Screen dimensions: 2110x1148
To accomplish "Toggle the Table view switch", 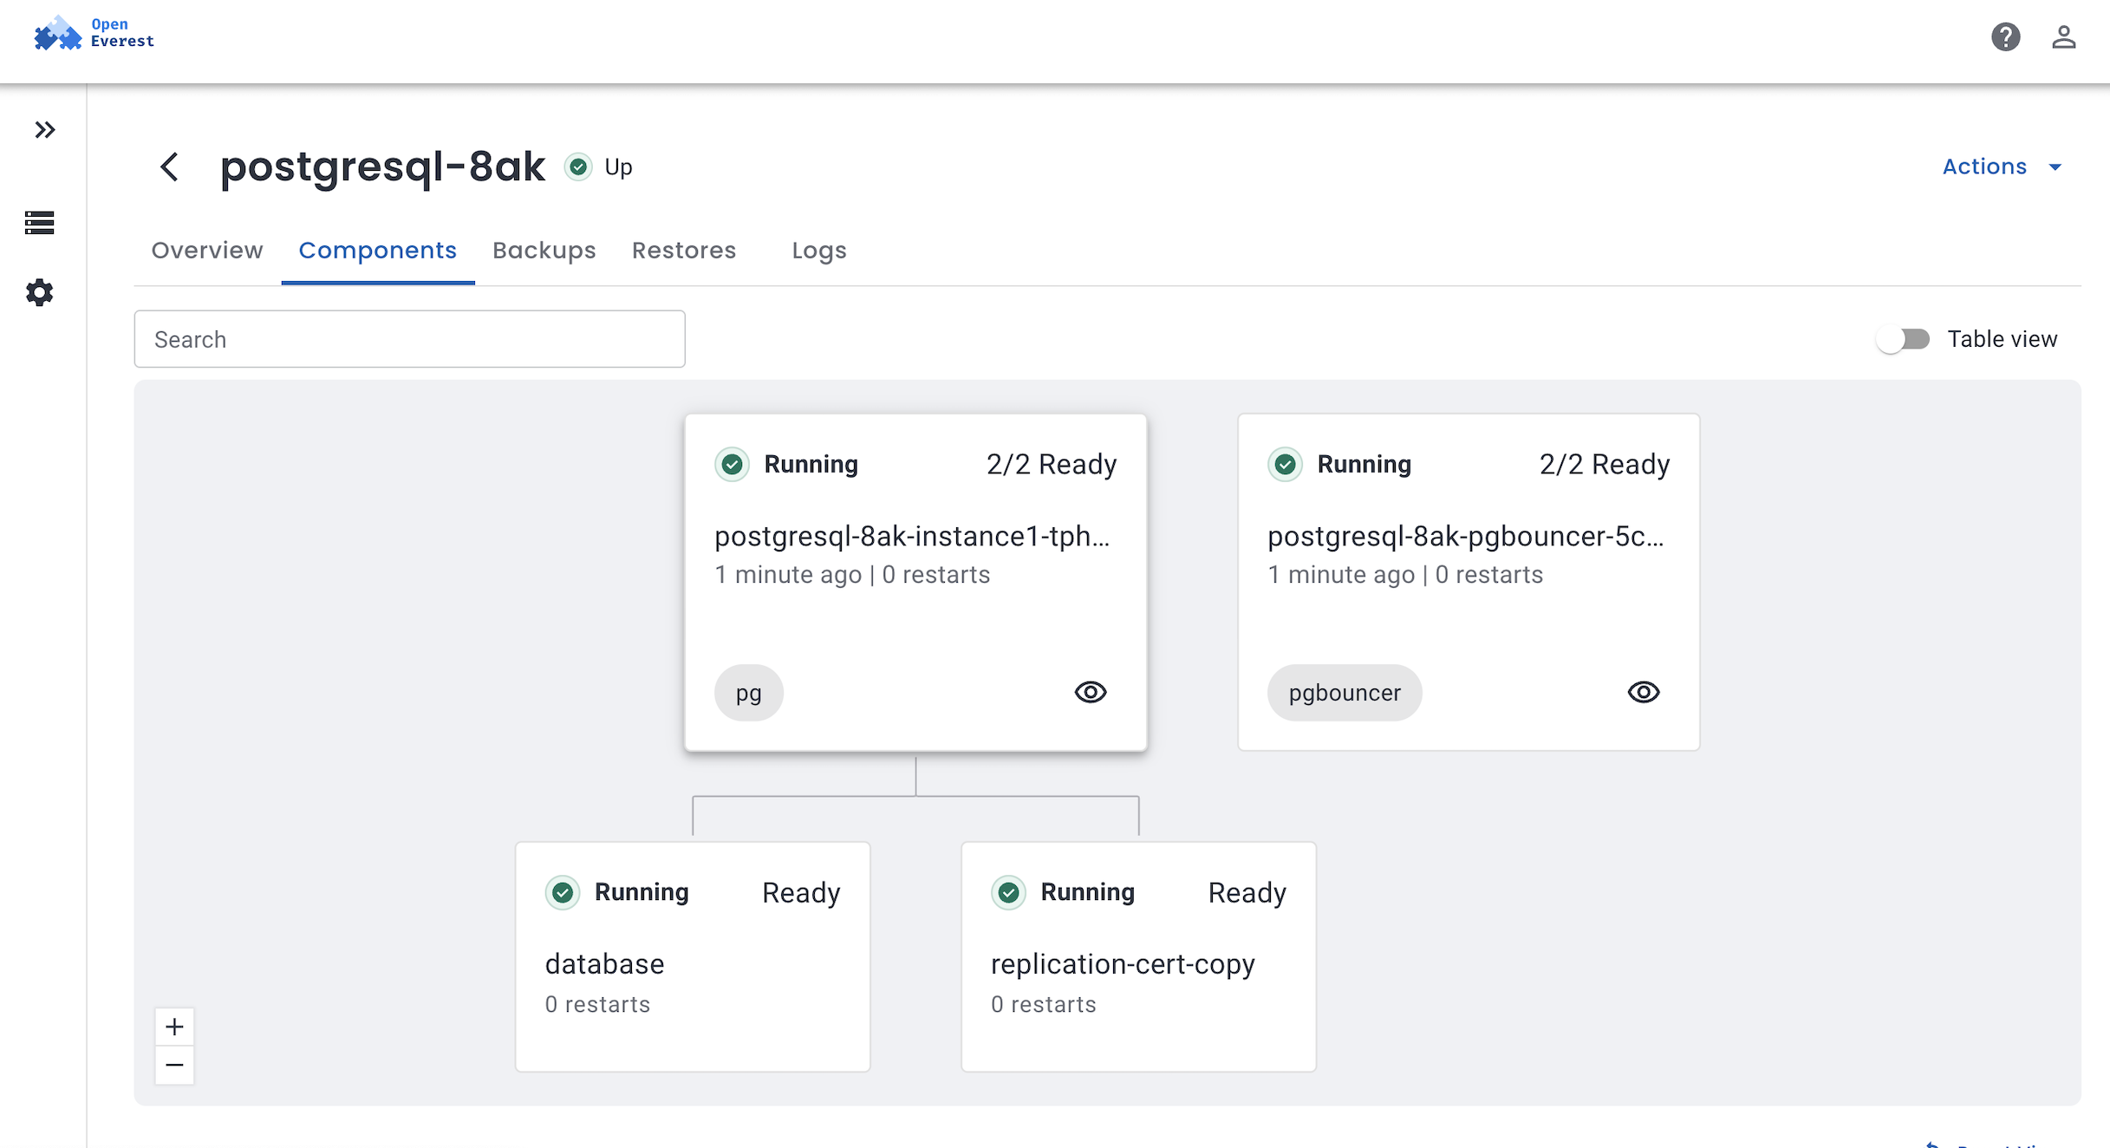I will pyautogui.click(x=1903, y=339).
